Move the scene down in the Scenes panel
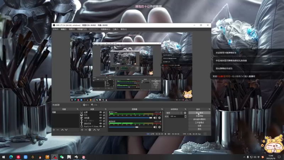The width and height of the screenshot is (284, 160). pyautogui.click(x=66, y=130)
